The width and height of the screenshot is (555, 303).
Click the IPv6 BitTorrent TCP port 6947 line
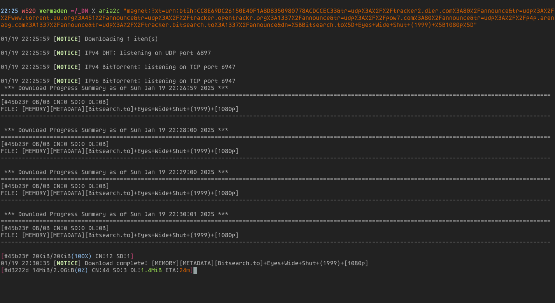[x=118, y=81]
